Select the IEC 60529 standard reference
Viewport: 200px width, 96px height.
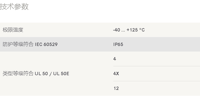[x=46, y=44]
